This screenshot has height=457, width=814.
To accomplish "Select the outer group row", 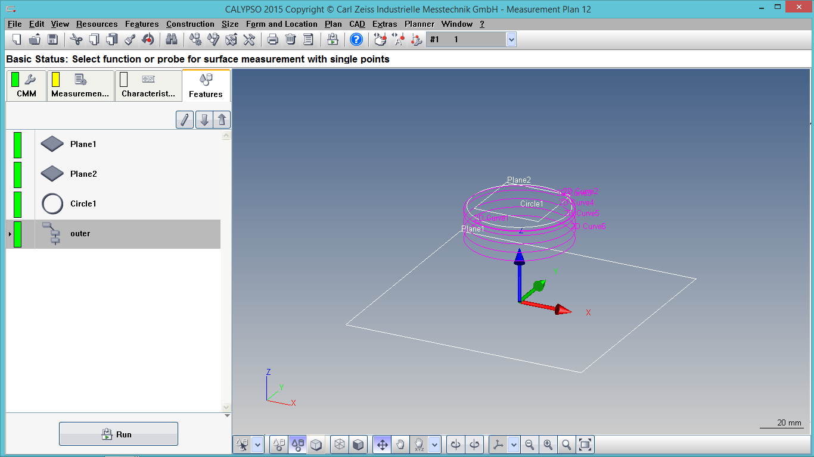I will pyautogui.click(x=113, y=234).
